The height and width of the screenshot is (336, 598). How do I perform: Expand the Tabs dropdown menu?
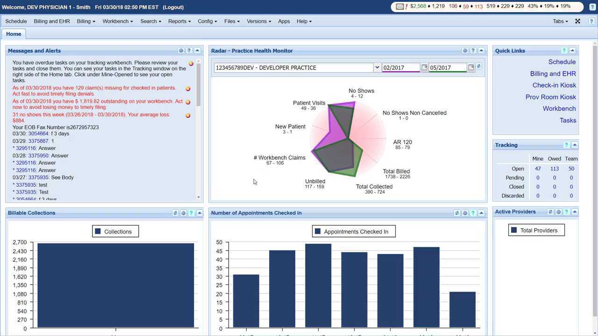coord(560,21)
